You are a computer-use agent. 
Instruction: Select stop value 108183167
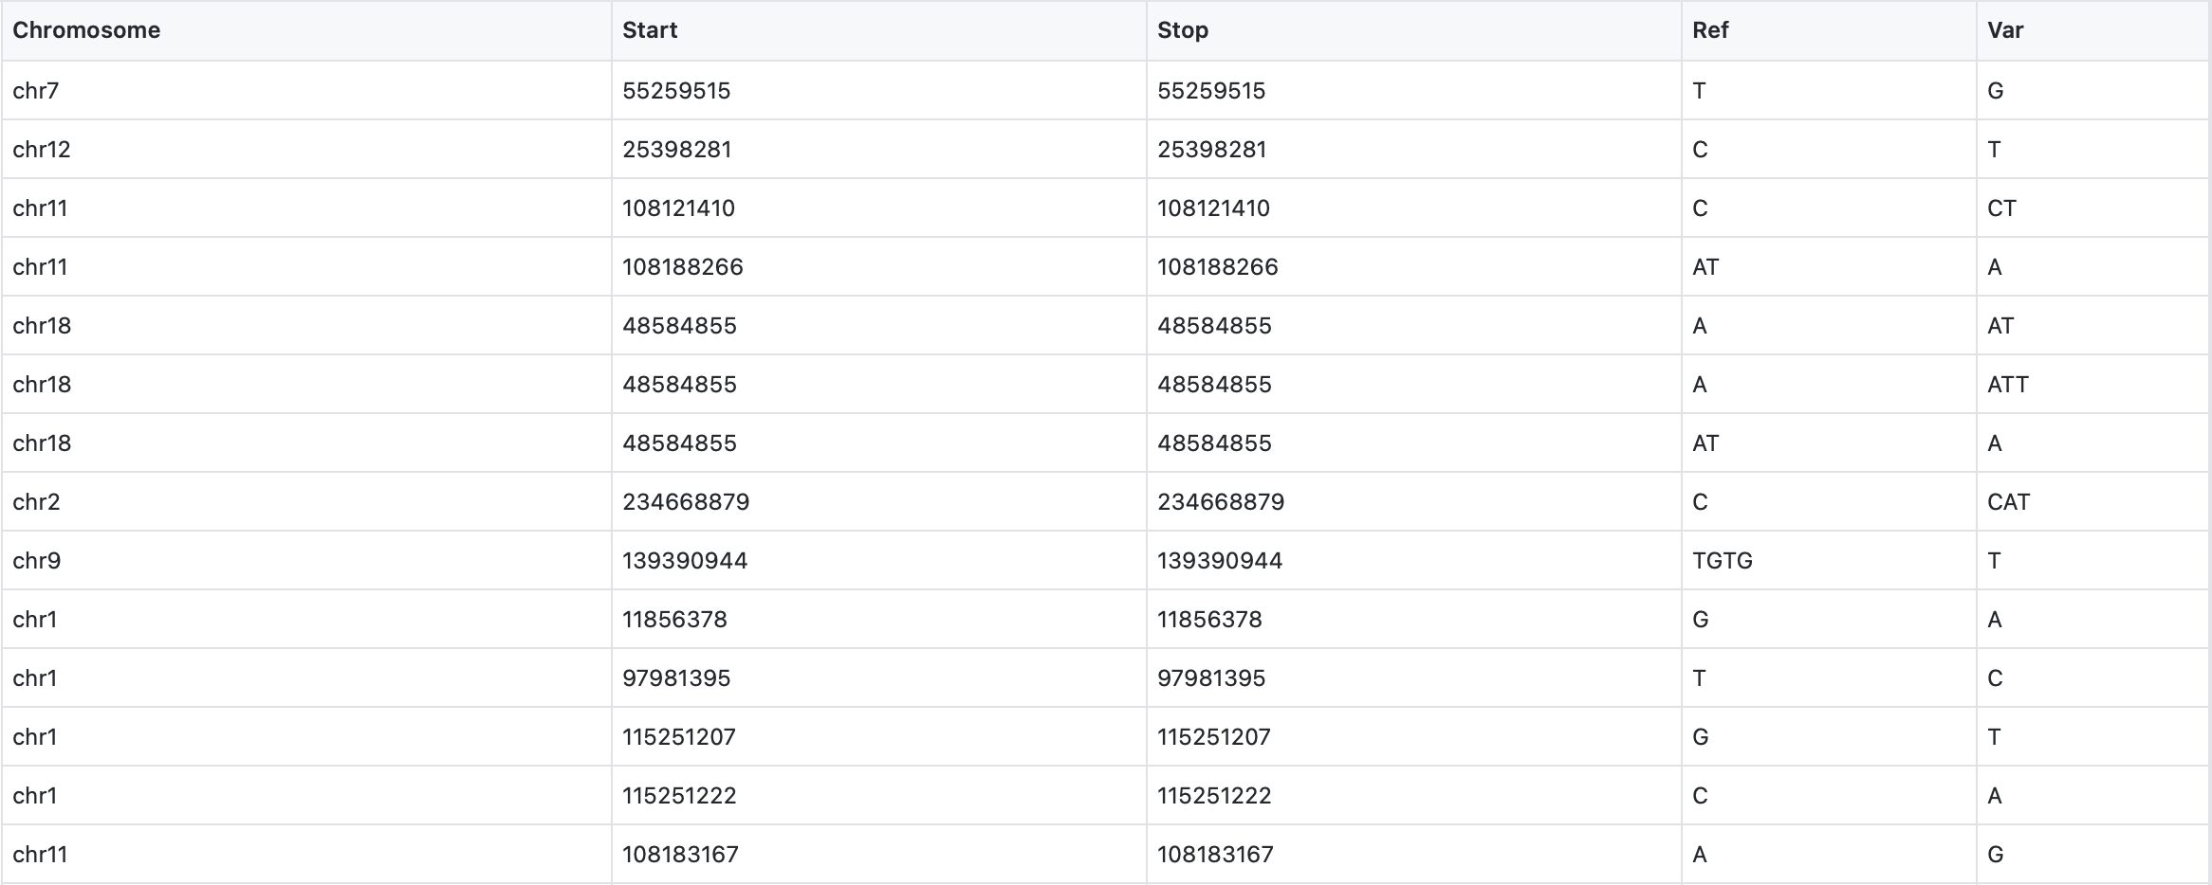(1215, 855)
